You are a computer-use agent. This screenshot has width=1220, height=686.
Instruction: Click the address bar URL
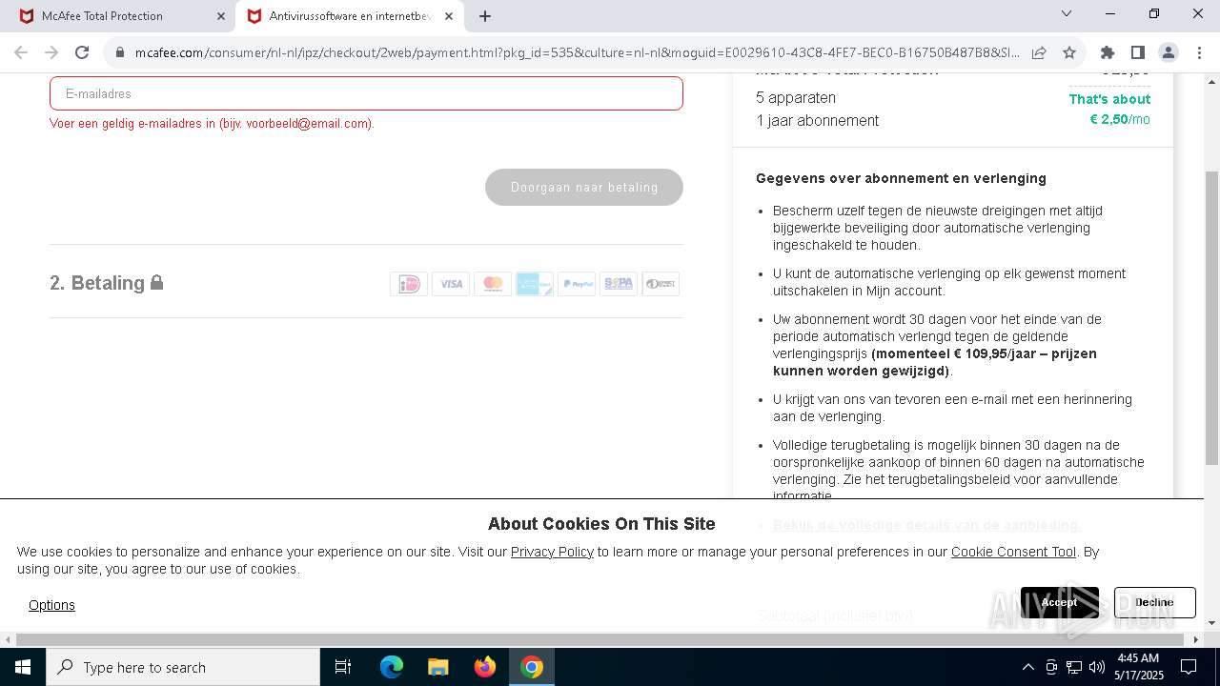point(577,52)
